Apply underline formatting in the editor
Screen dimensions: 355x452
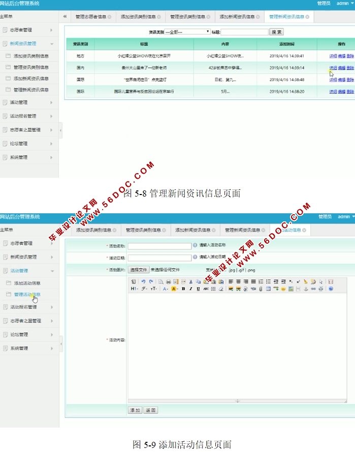(x=198, y=289)
